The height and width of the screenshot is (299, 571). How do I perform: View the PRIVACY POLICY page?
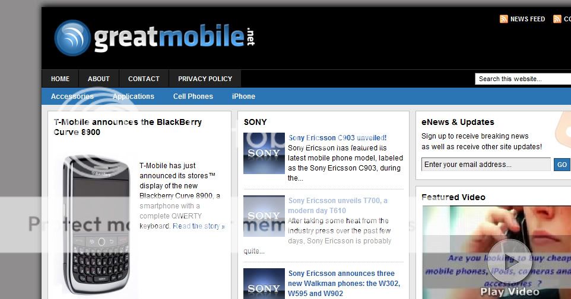(205, 79)
